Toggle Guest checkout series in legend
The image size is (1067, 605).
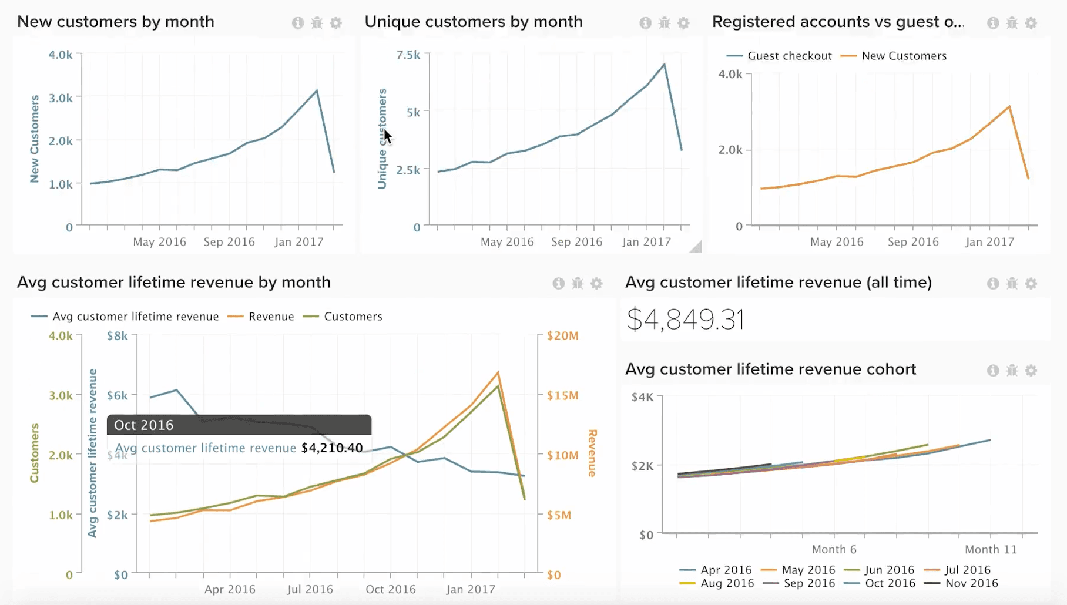(x=779, y=56)
